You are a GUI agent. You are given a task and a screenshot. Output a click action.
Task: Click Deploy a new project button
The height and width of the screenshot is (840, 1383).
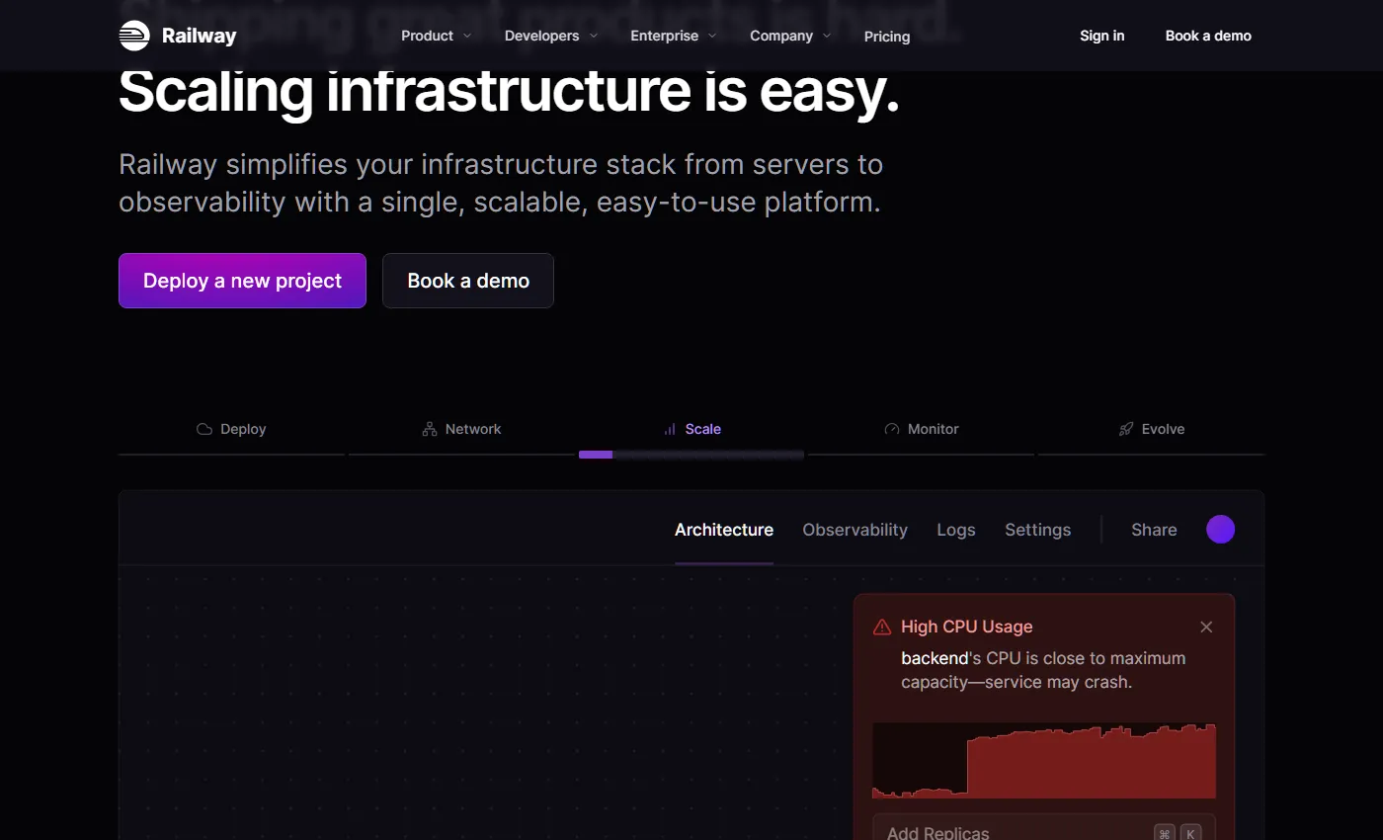pyautogui.click(x=242, y=281)
